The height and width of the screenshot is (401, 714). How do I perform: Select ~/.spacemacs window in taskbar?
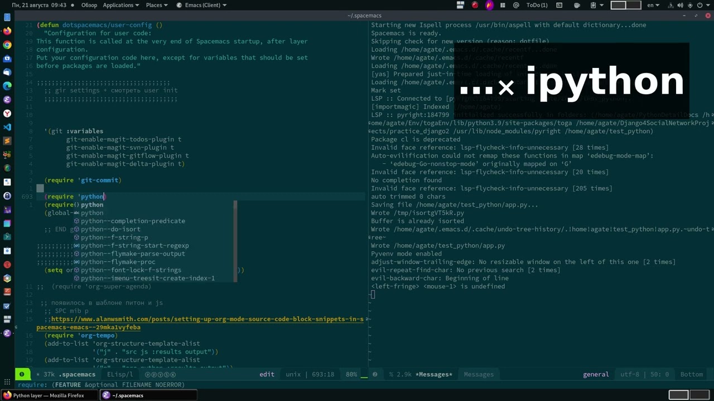coord(149,395)
